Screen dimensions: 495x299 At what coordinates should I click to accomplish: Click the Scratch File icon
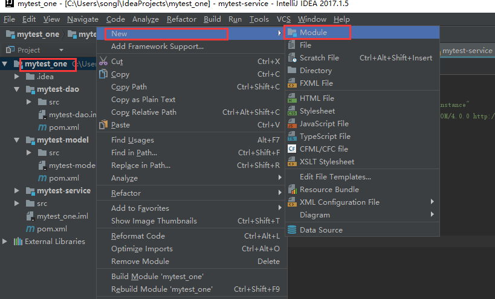pos(292,58)
